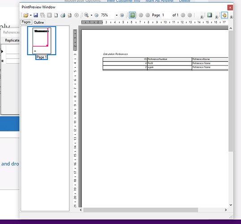
Task: Expand the zoom tool dropdown arrow
Action: [x=91, y=15]
